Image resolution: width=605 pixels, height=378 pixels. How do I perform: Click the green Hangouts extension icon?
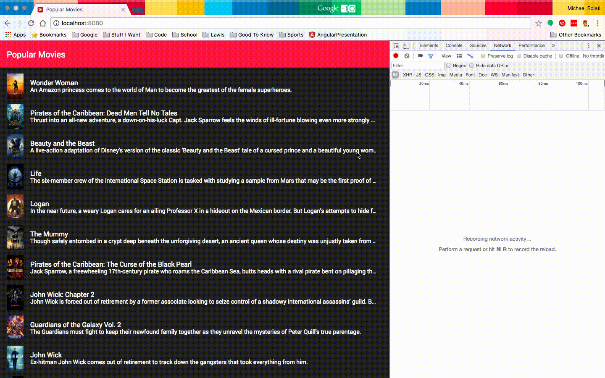coord(550,23)
